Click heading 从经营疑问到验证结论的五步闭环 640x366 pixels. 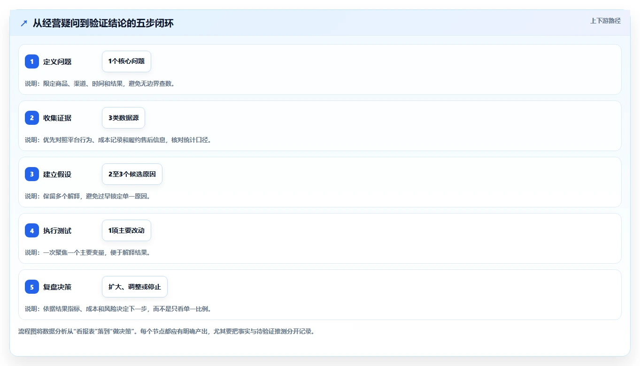[103, 23]
